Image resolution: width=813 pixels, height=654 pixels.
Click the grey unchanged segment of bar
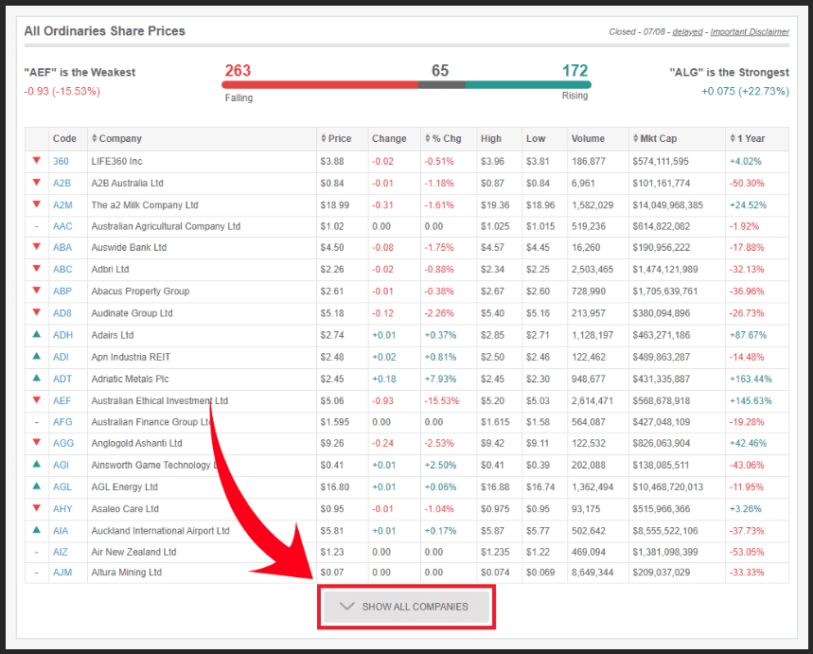point(442,84)
